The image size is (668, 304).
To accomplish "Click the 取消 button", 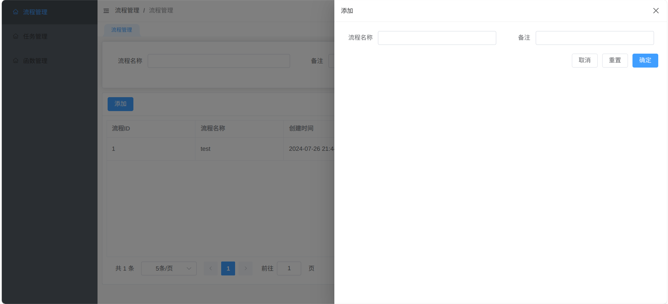I will coord(584,61).
